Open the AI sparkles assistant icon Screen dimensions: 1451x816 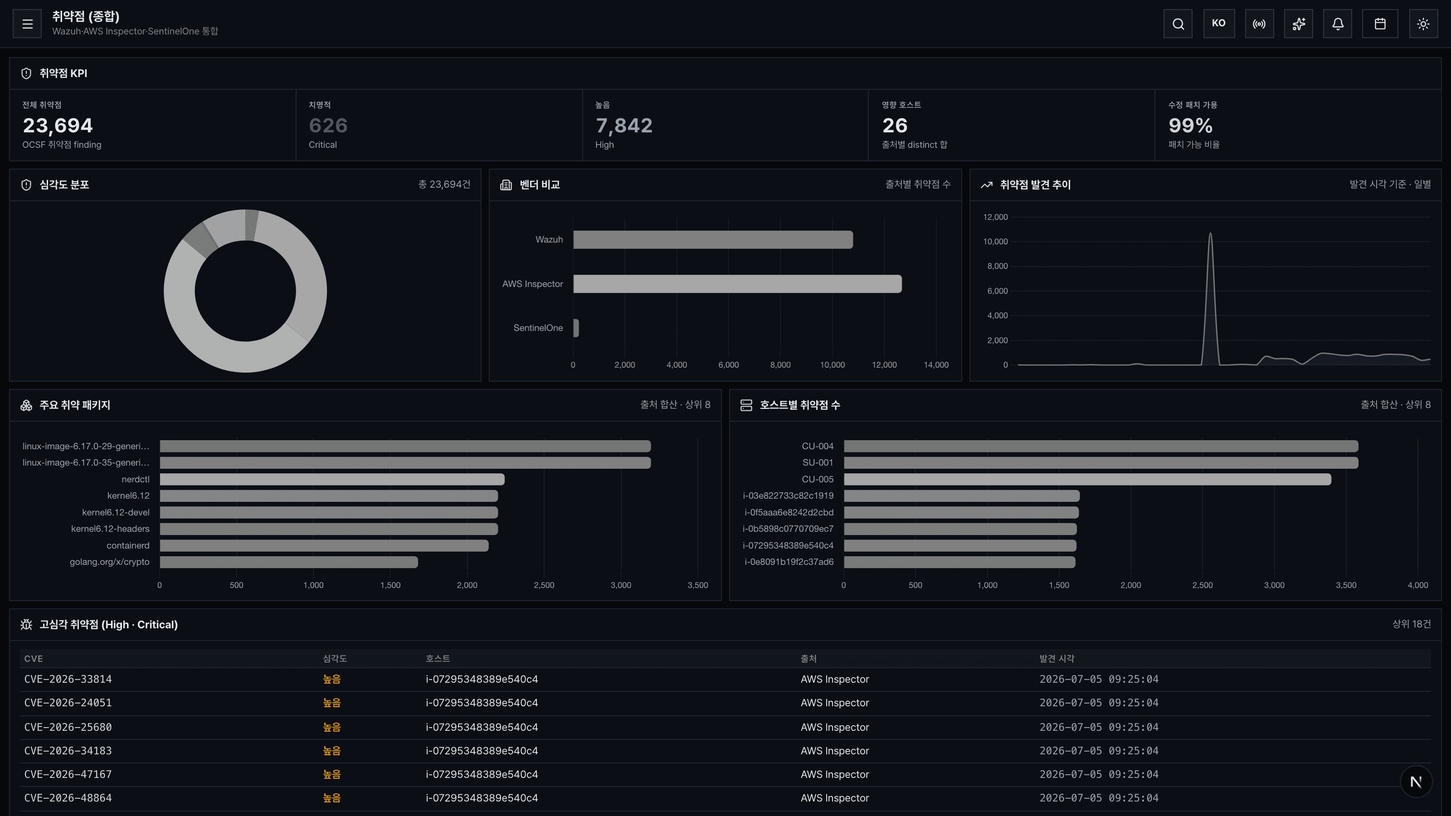coord(1298,24)
